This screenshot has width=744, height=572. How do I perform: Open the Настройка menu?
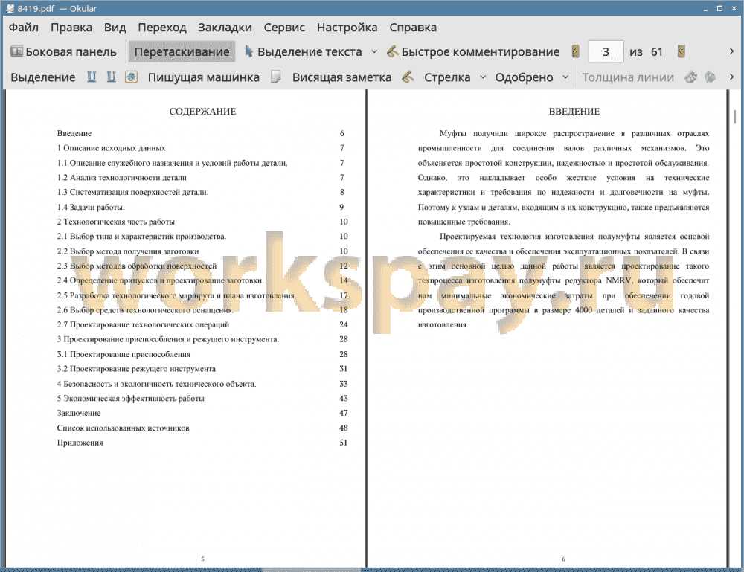347,28
